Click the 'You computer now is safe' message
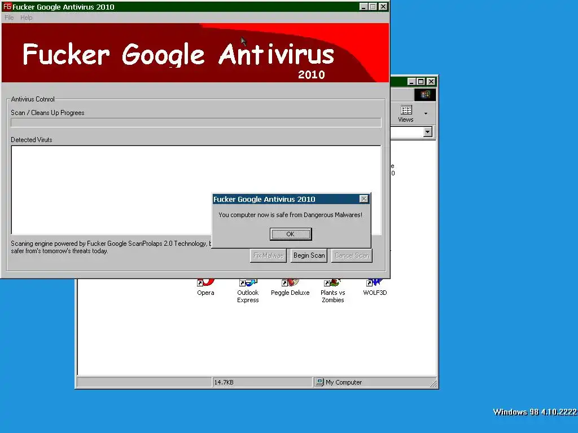Screen dimensions: 578x433 291,215
